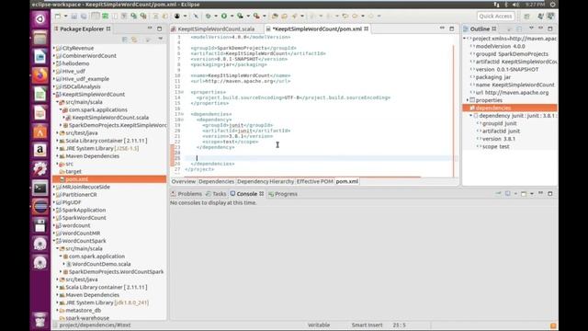
Task: Click Open Console icon in Console toolbar
Action: coord(524,194)
